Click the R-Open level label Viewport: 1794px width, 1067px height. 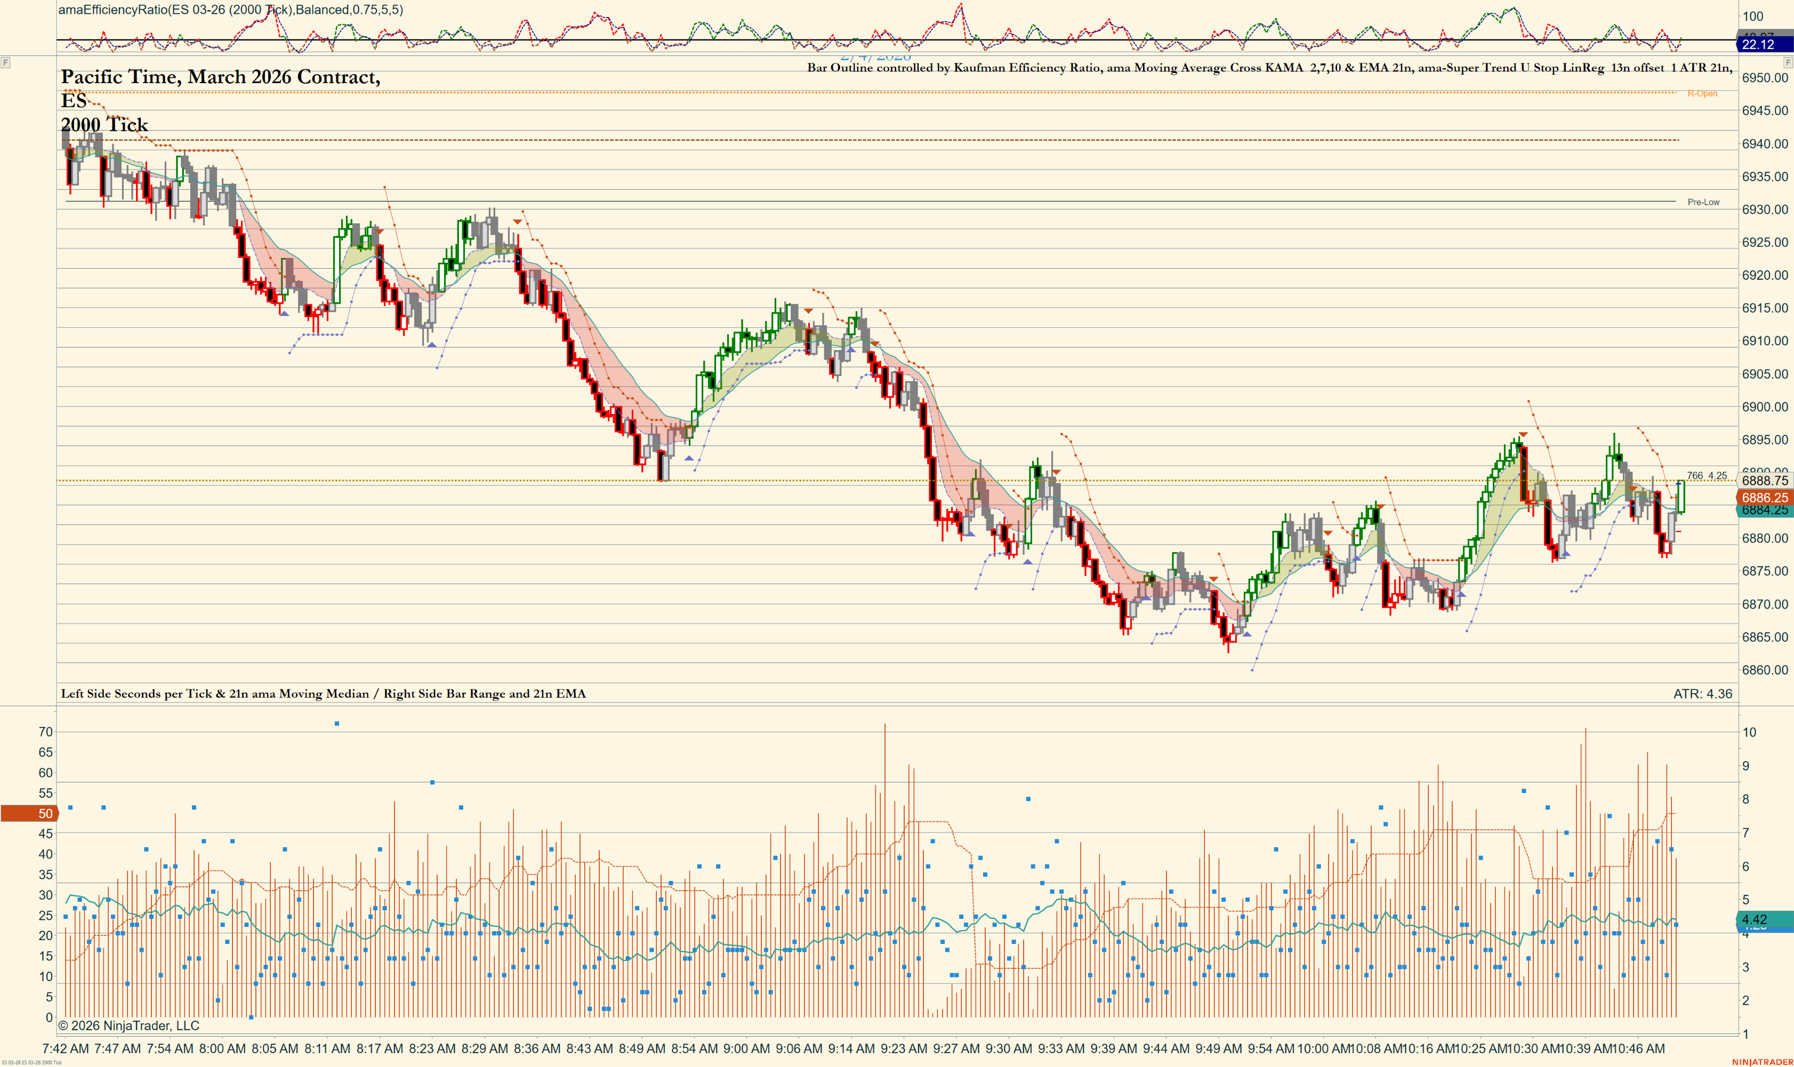tap(1702, 93)
